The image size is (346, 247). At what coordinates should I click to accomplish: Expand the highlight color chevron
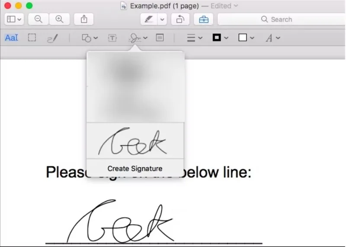[x=162, y=19]
